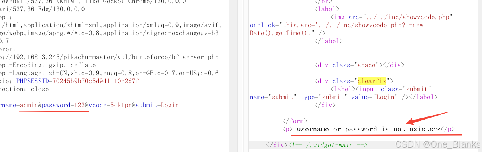Click the 'Login' value in request body
Screen dimensions: 482x152
[x=169, y=105]
